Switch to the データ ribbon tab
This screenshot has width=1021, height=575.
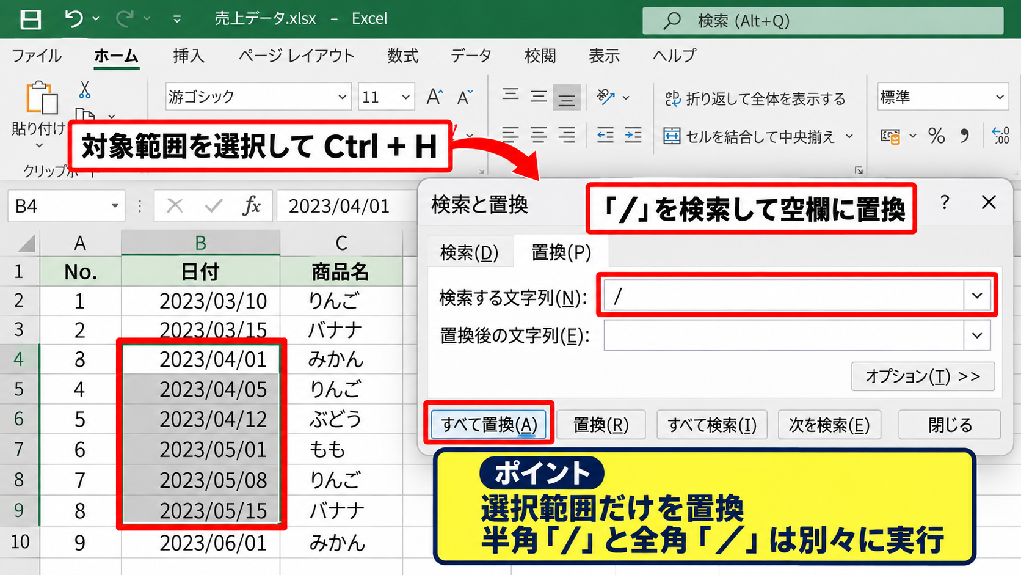[x=471, y=56]
